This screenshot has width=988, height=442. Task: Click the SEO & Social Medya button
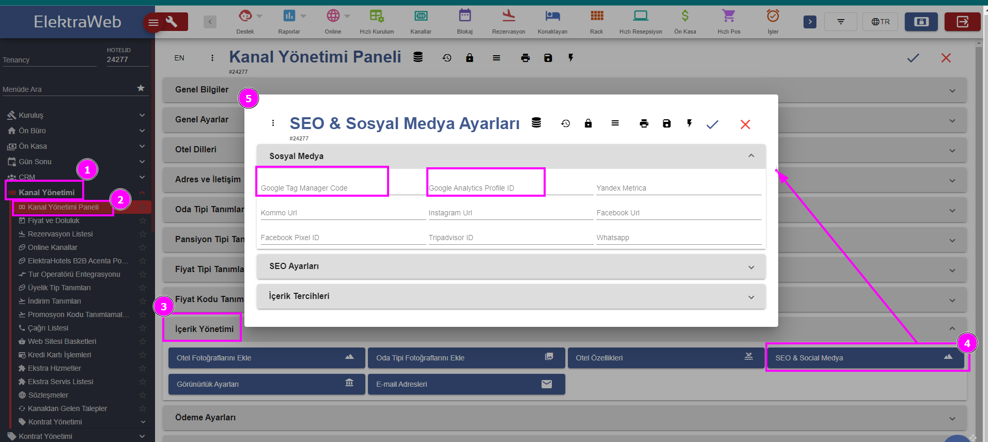(x=865, y=358)
